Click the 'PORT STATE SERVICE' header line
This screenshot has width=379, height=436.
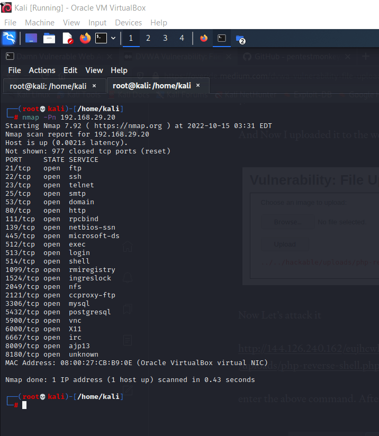pyautogui.click(x=52, y=160)
